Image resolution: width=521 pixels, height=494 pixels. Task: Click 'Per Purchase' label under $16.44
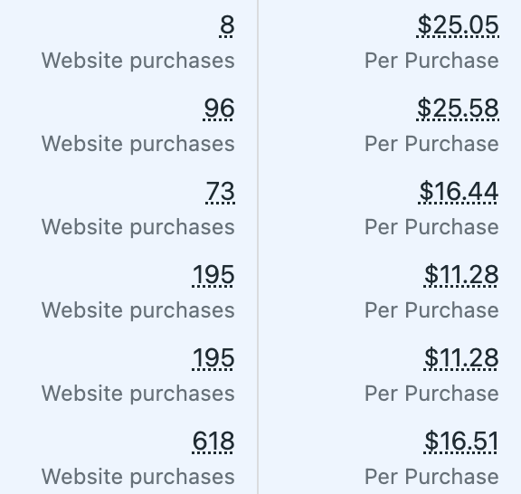(x=432, y=227)
